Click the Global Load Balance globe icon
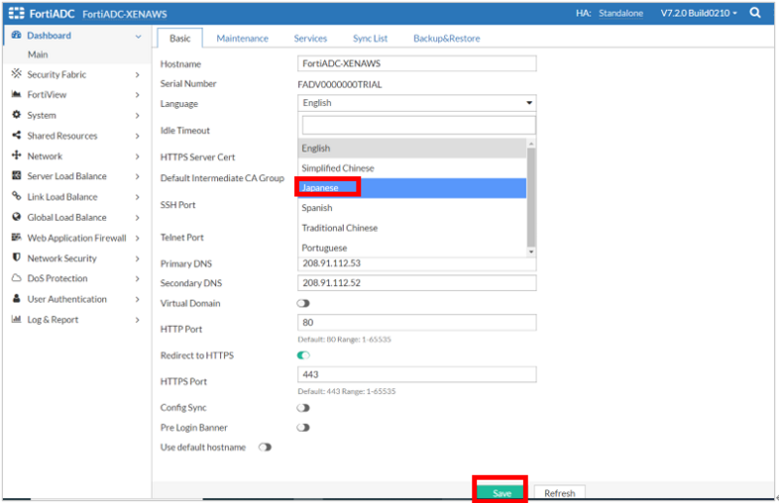The width and height of the screenshot is (779, 503). click(17, 217)
